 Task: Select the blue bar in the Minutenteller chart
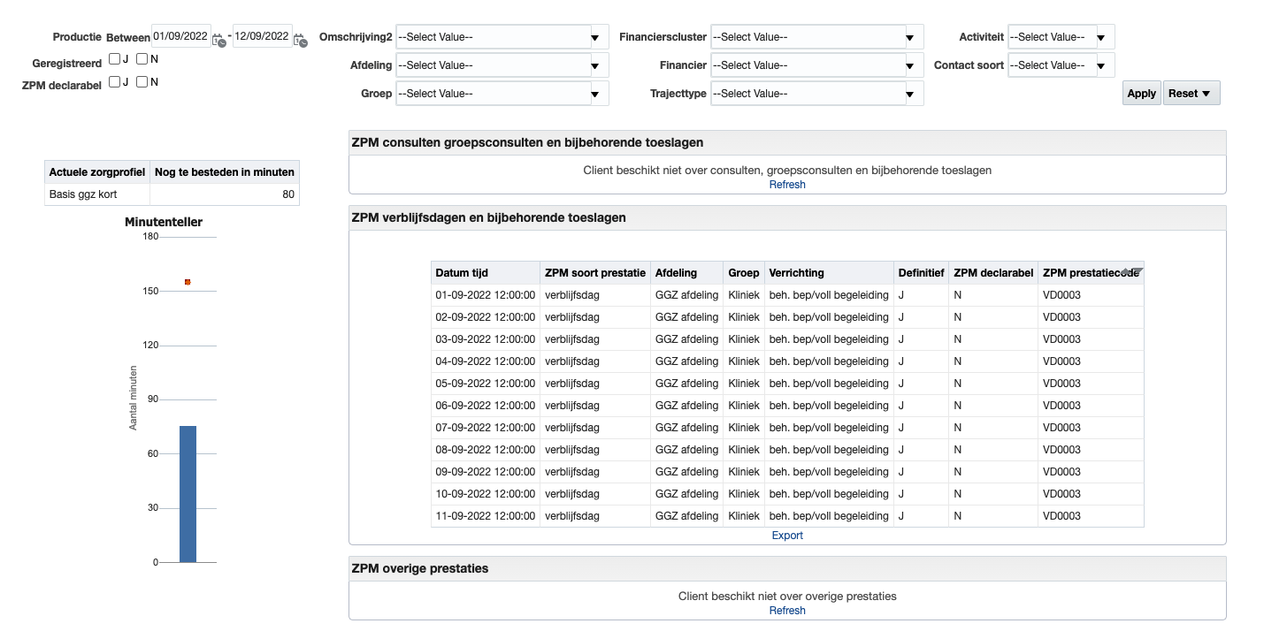pos(188,494)
